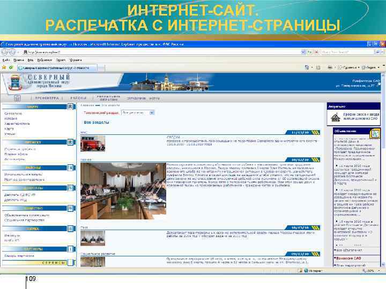Click in the Live Search input field
386x289 pixels.
point(347,52)
